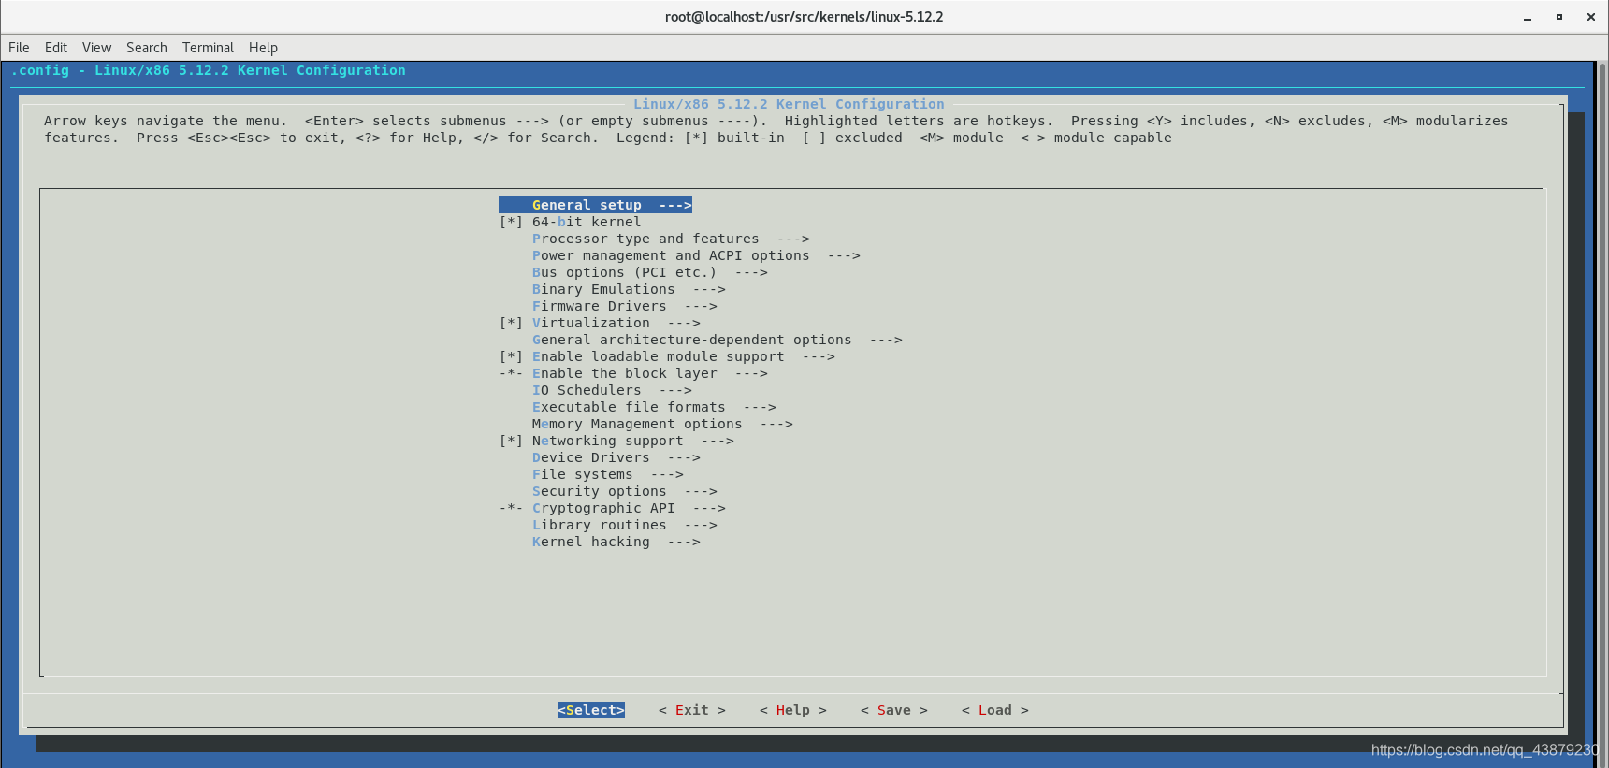Expand General architecture-dependent options arrow

point(886,340)
